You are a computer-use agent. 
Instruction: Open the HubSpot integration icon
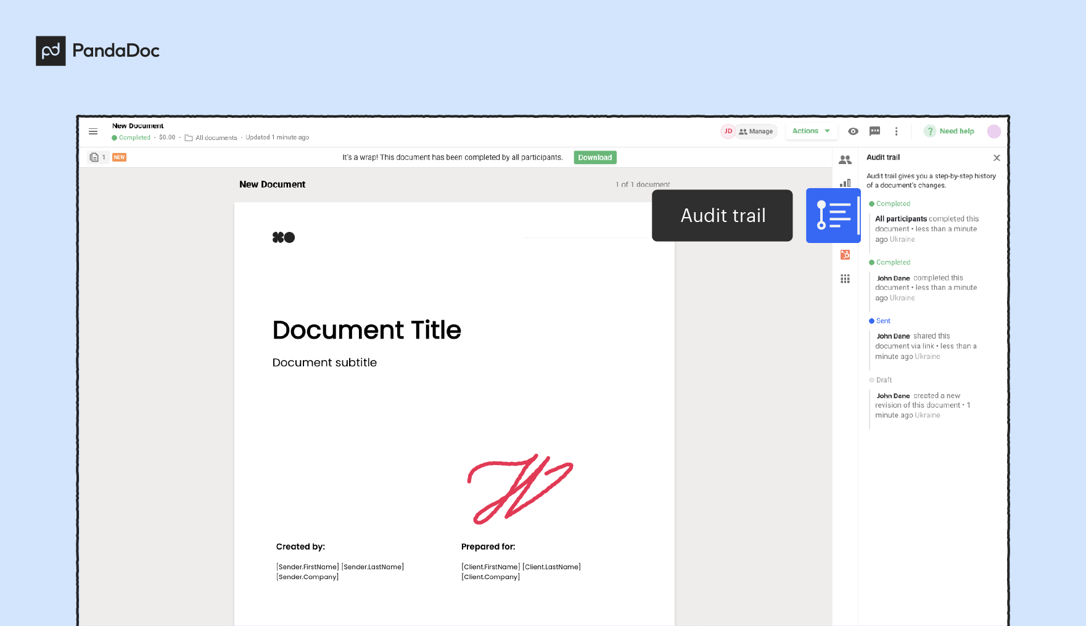coord(845,254)
